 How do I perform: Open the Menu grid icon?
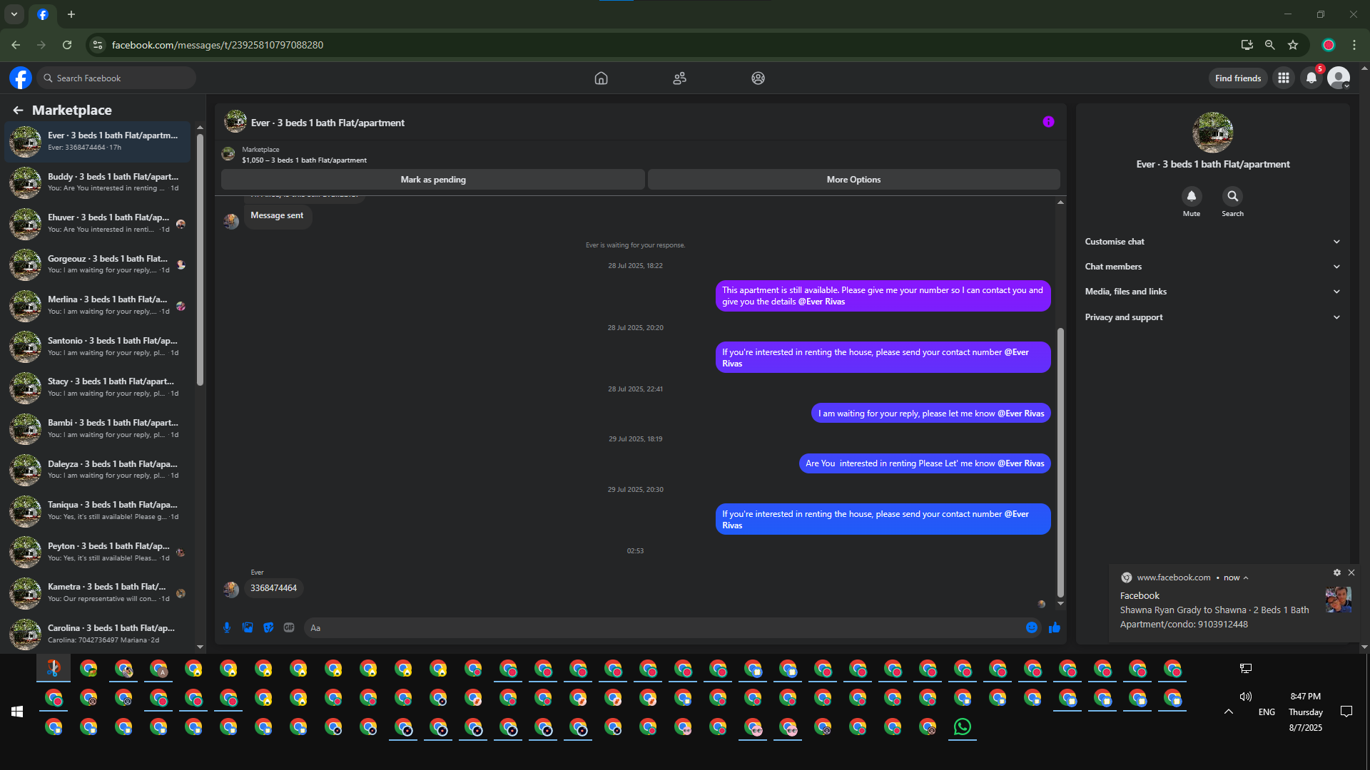[1284, 78]
